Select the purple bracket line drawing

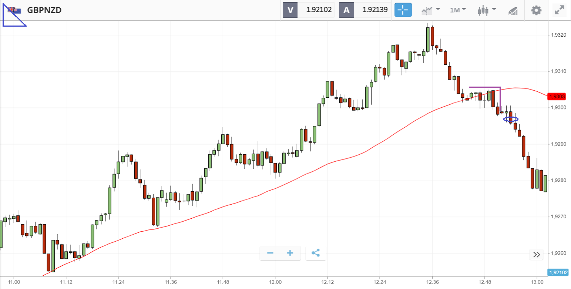(485, 87)
